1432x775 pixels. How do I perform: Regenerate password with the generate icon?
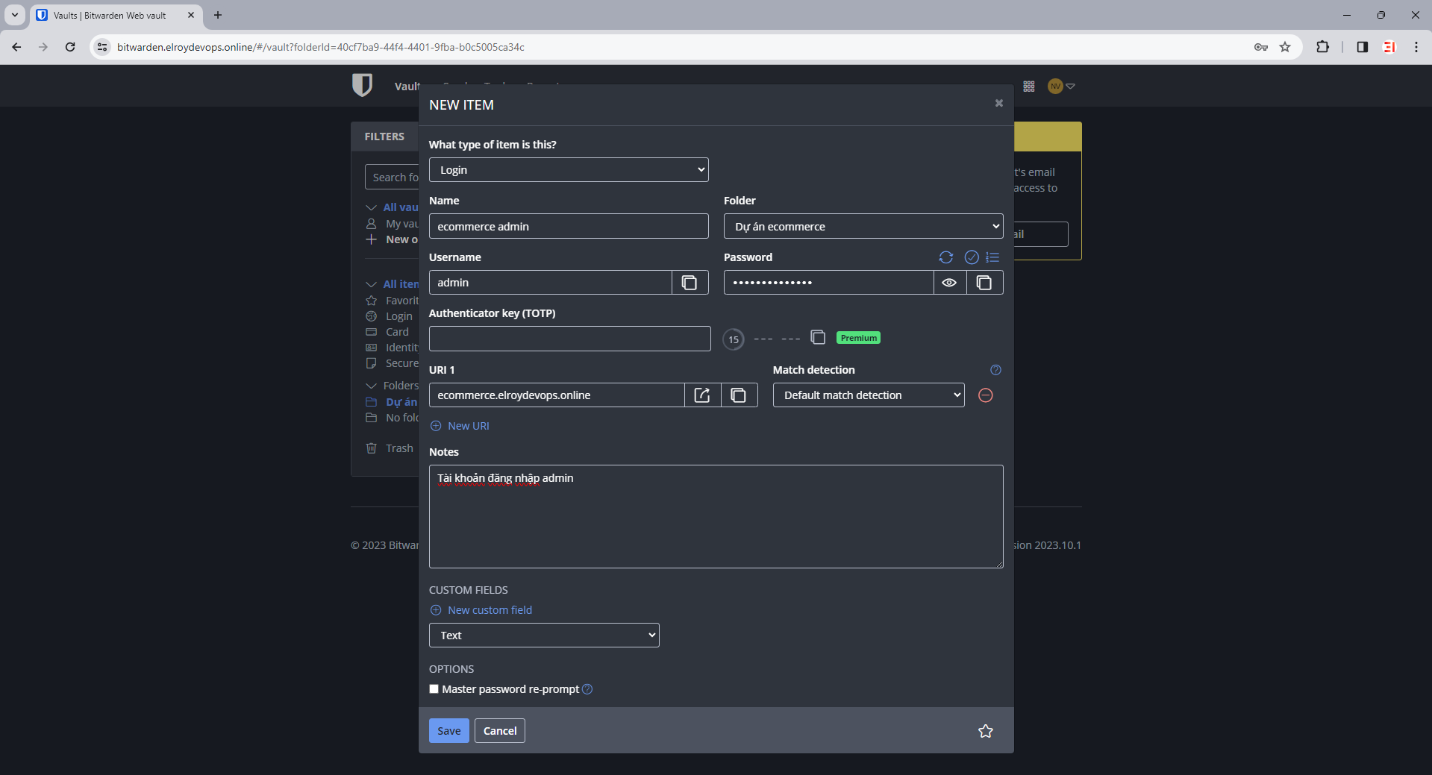(945, 257)
